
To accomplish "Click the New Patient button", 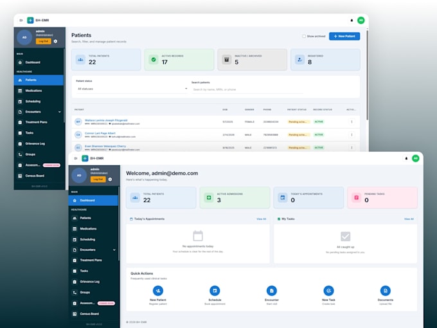I will (x=344, y=36).
